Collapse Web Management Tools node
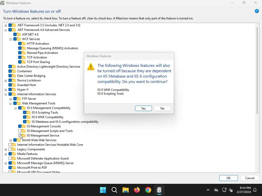This screenshot has height=196, width=262. (10, 104)
